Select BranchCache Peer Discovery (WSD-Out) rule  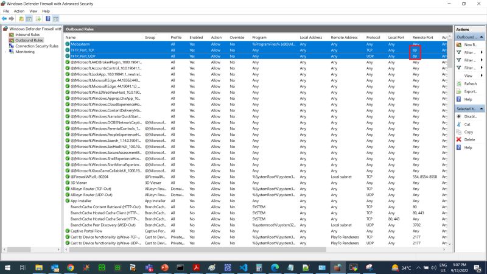[x=256, y=225]
